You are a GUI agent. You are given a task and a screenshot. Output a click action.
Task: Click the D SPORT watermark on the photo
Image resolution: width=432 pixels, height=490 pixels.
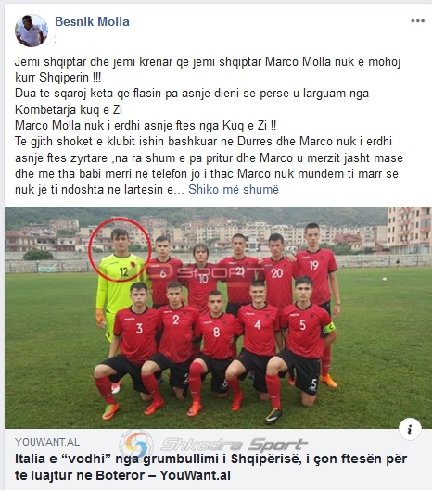(203, 272)
